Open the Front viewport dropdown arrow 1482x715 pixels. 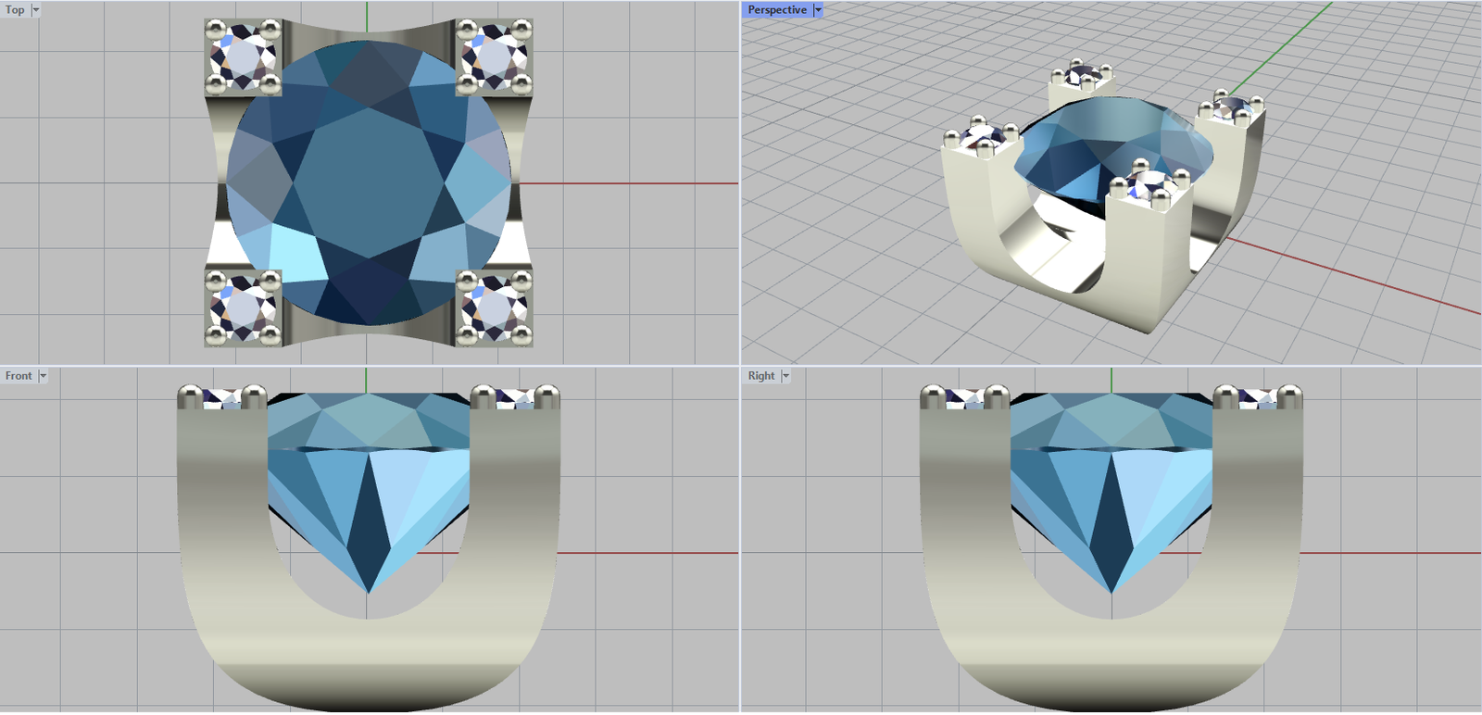[x=43, y=376]
